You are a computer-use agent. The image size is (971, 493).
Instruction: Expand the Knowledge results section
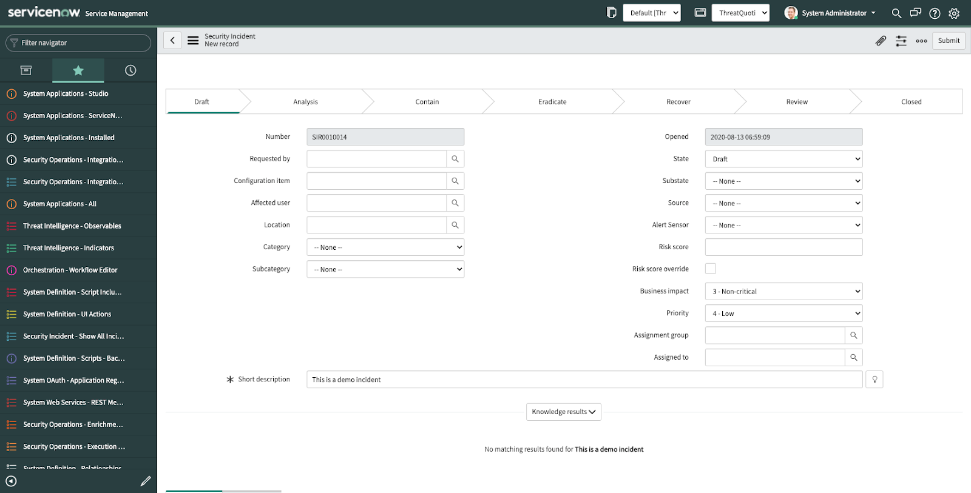pos(563,412)
